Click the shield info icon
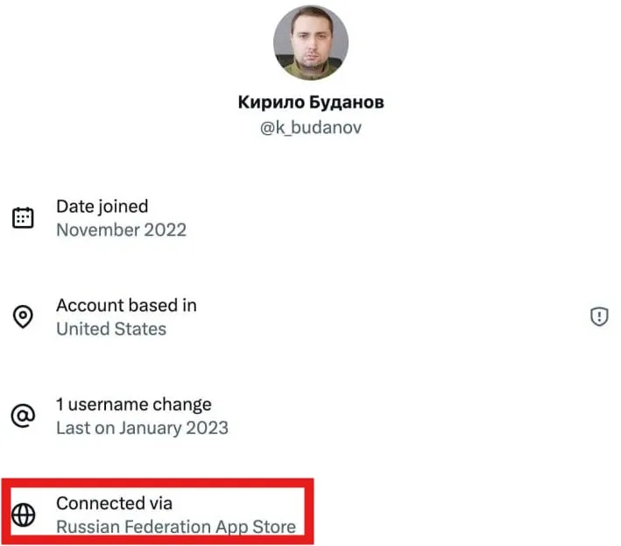Image resolution: width=621 pixels, height=546 pixels. [x=599, y=317]
